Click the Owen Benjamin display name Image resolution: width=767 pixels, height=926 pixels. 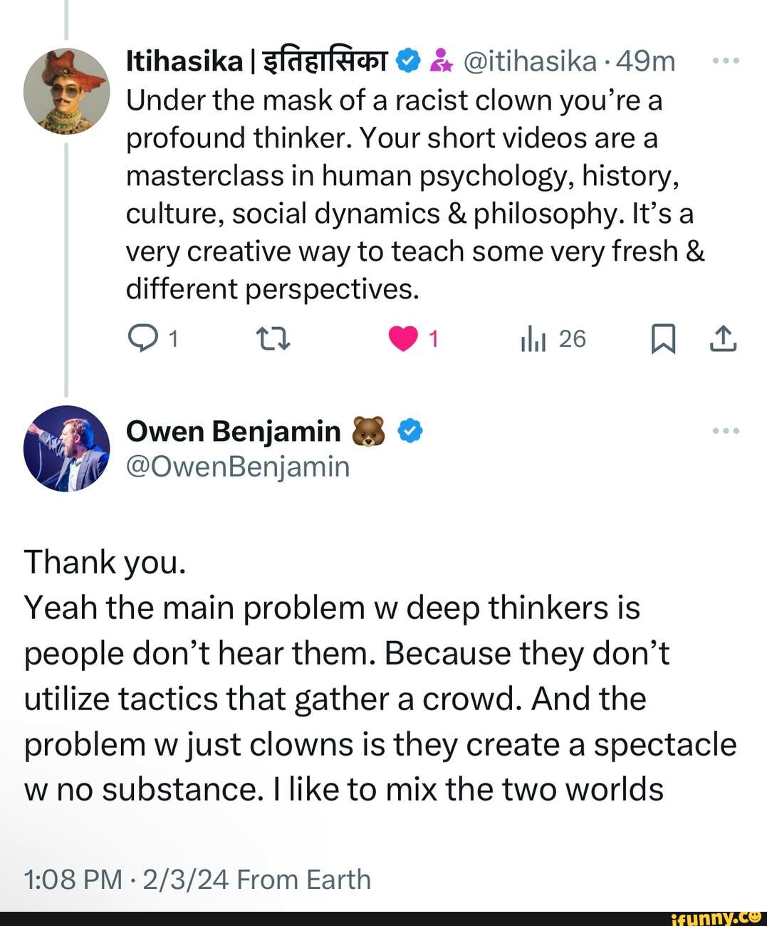point(233,431)
